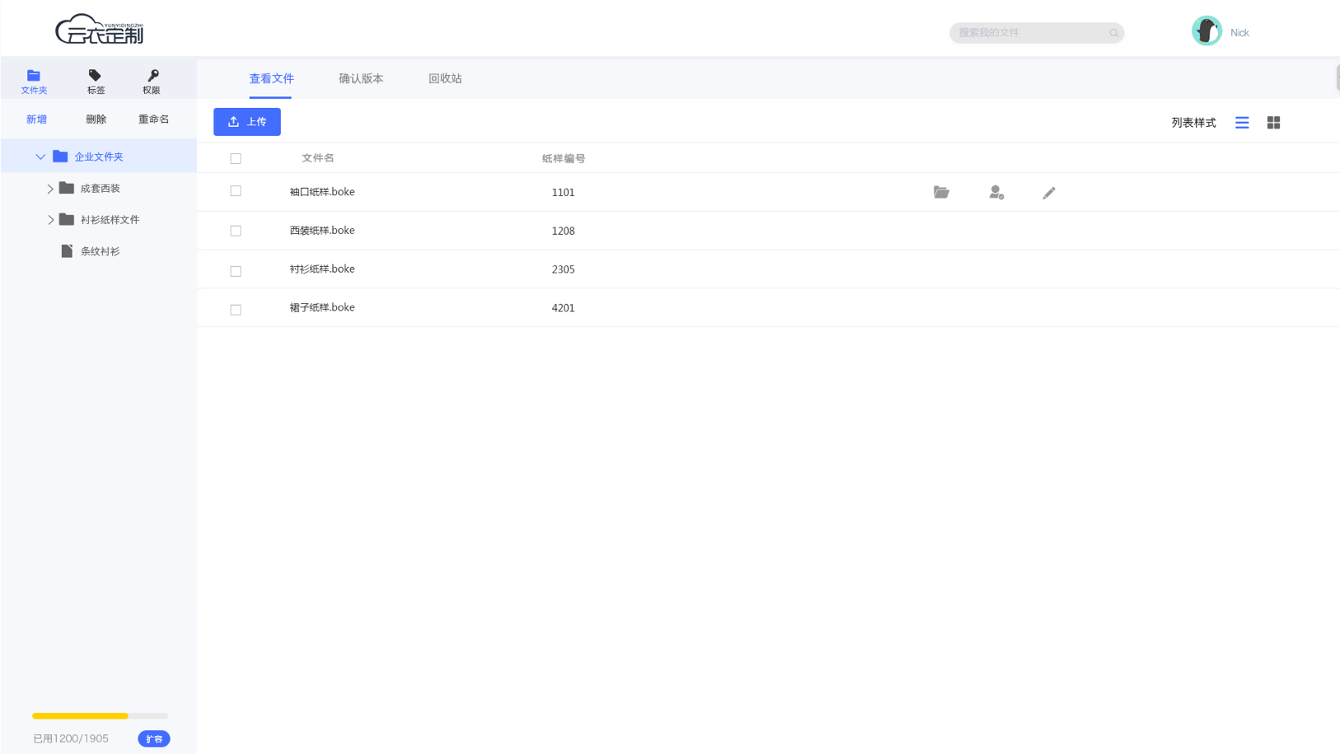Click the 扩容 expand storage button
Screen dimensions: 1340x754
pyautogui.click(x=154, y=739)
